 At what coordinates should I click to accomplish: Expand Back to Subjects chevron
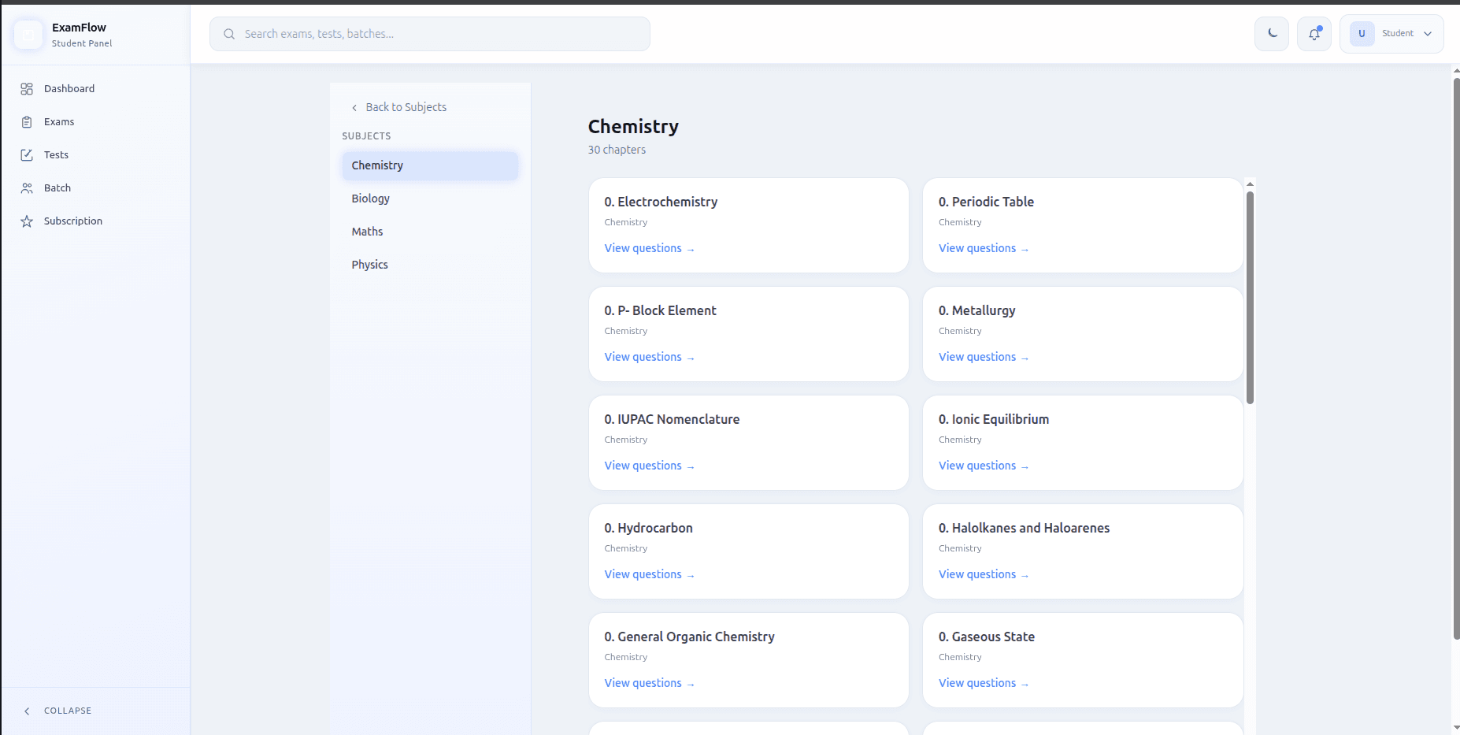(355, 107)
